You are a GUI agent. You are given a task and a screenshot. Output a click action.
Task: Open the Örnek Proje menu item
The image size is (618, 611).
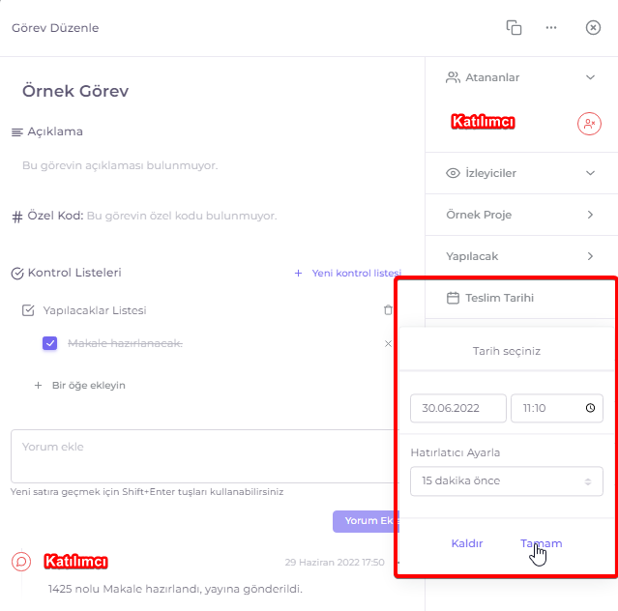[x=521, y=215]
